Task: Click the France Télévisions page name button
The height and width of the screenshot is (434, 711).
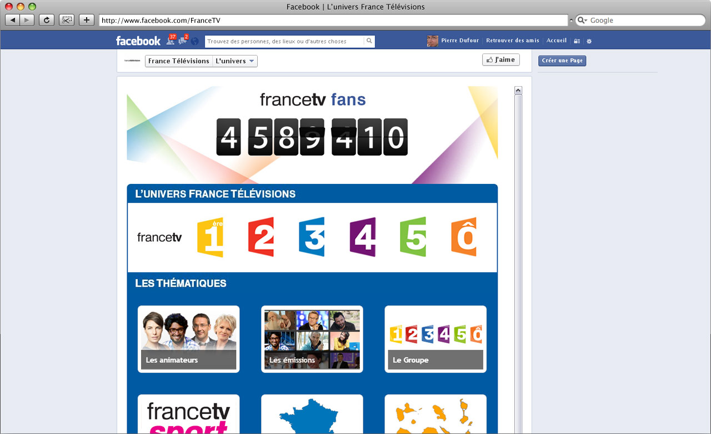Action: [179, 61]
